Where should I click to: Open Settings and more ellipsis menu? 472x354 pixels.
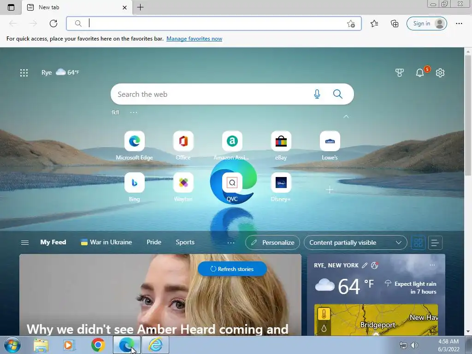pos(459,24)
